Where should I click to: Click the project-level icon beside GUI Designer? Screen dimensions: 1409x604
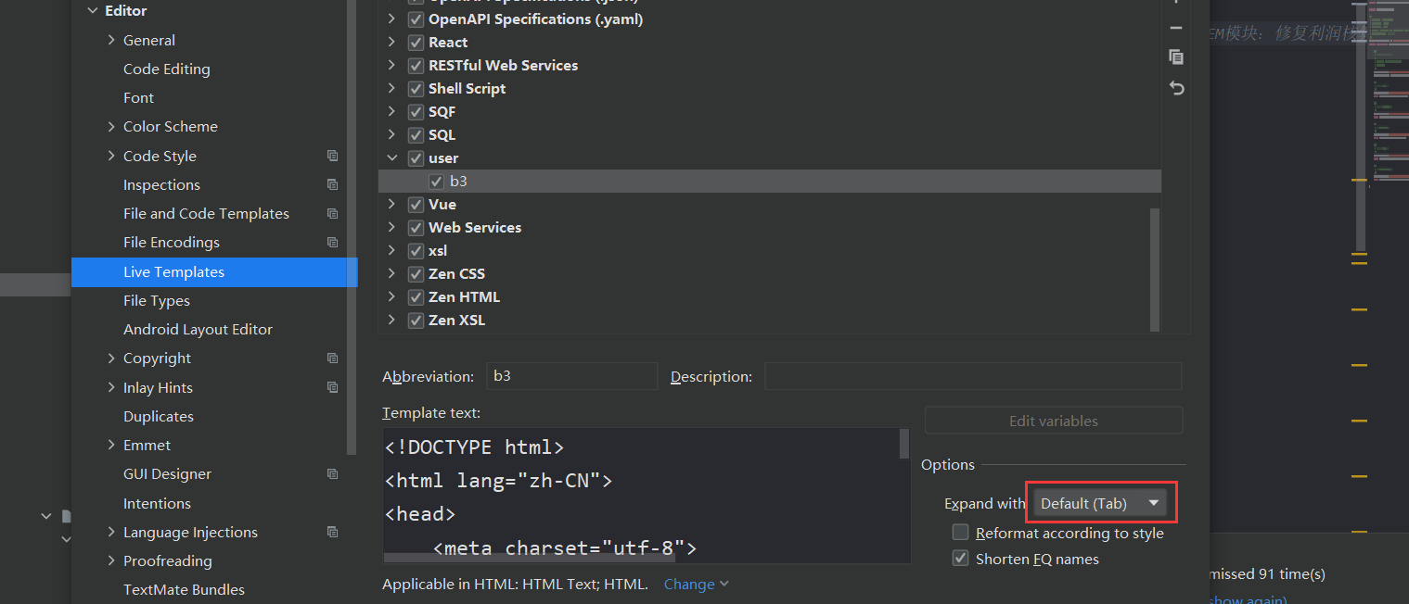[x=332, y=474]
